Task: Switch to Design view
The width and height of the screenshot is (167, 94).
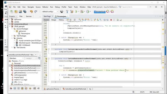Action: coord(54,20)
